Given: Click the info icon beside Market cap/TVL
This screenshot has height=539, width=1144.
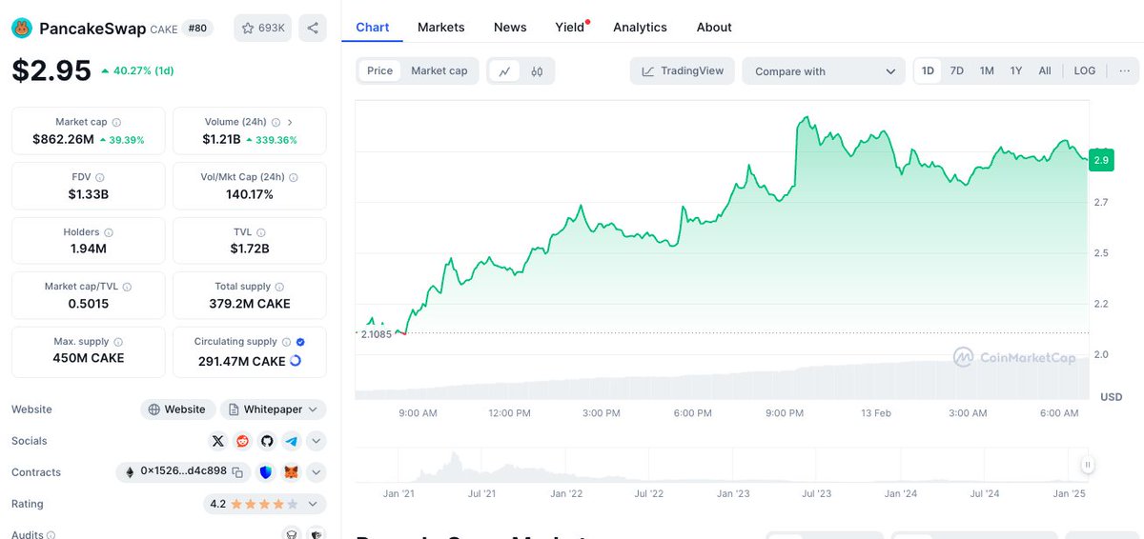Looking at the screenshot, I should 127,287.
